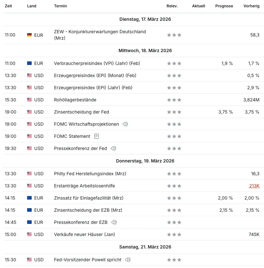264x268 pixels.
Task: Click relevance stars for Zinsentscheidung der Fed
Action: tap(174, 112)
